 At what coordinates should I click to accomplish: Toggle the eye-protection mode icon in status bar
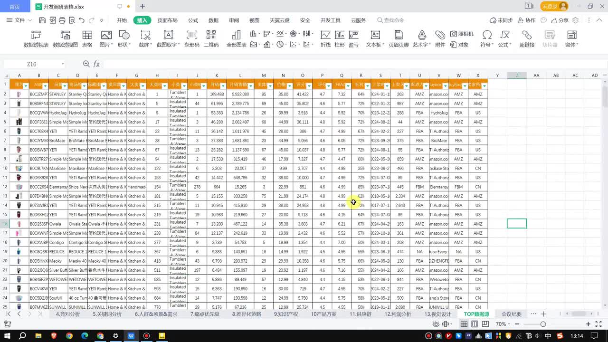pos(436,324)
